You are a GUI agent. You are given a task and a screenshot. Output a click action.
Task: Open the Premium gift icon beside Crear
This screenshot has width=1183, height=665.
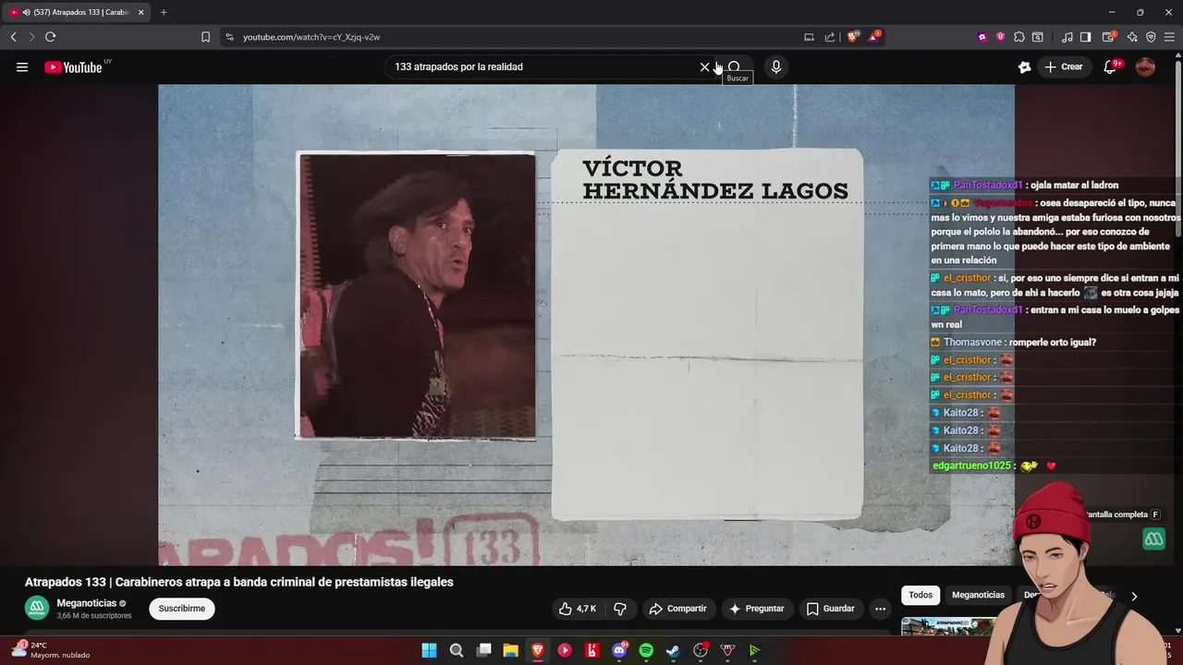coord(1024,66)
